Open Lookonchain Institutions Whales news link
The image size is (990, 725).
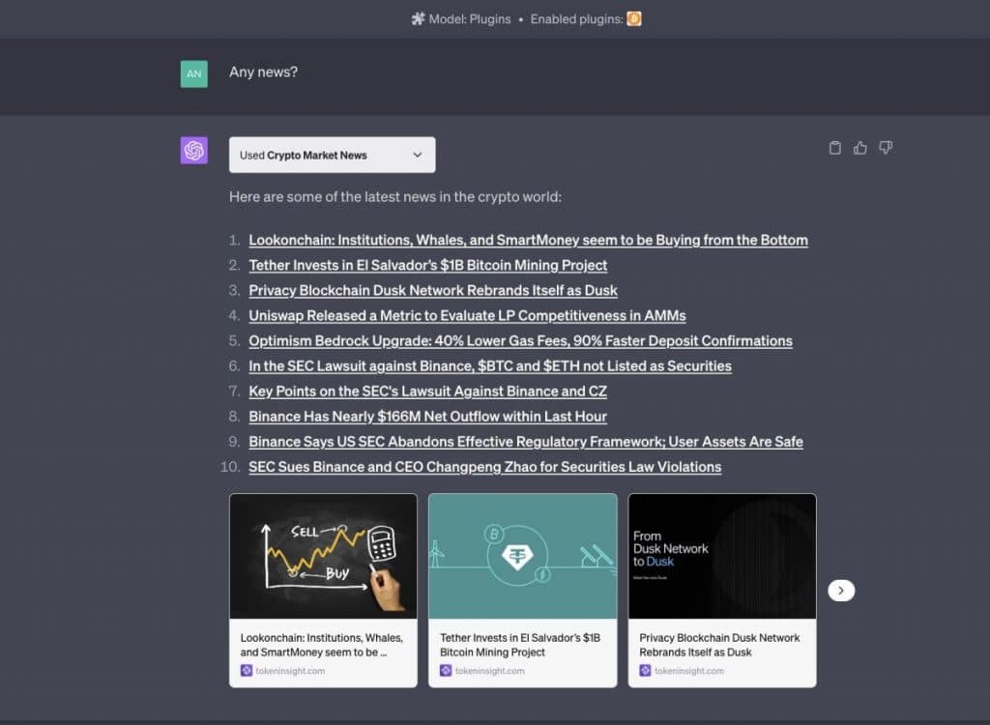pyautogui.click(x=529, y=240)
